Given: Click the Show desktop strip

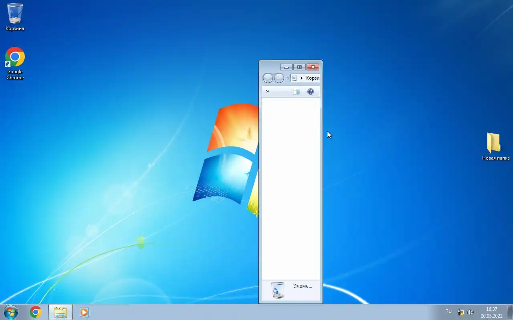Looking at the screenshot, I should tap(510, 312).
